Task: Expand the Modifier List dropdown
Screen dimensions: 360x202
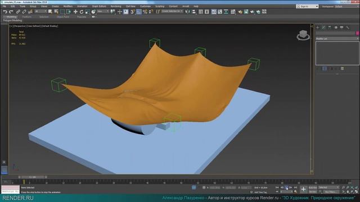Action: coord(337,39)
